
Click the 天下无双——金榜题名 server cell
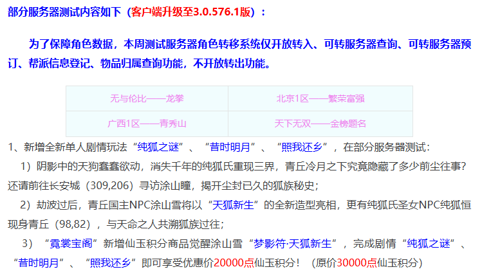[320, 124]
